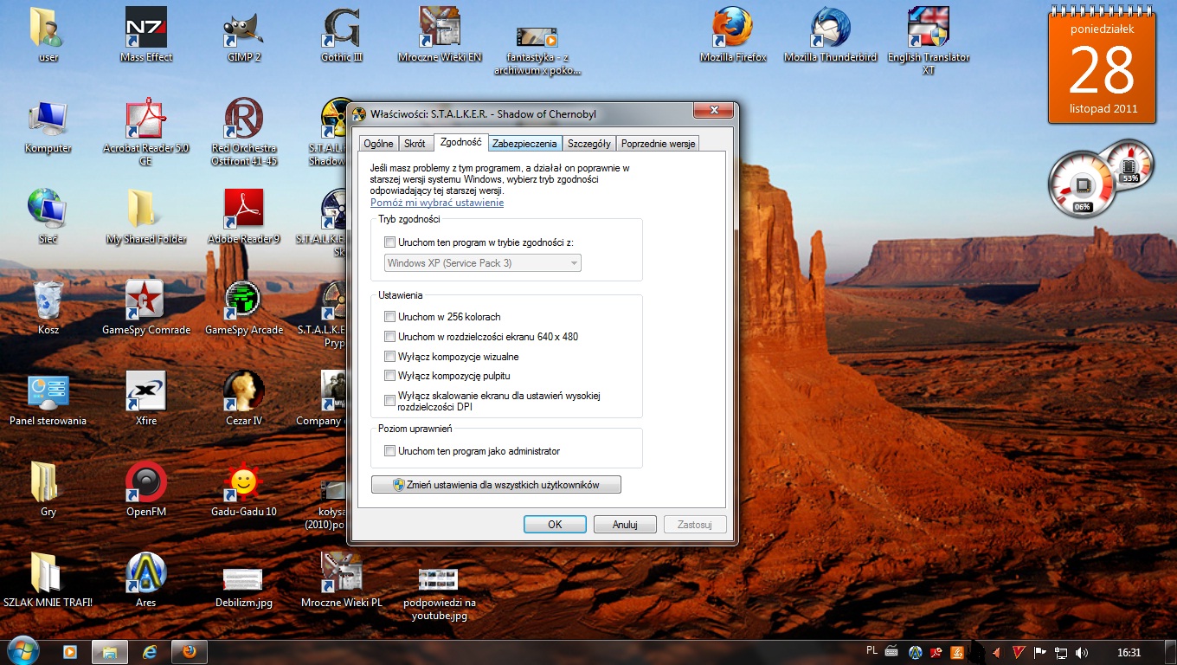Select the Gry folder icon
1177x665 pixels.
48,489
